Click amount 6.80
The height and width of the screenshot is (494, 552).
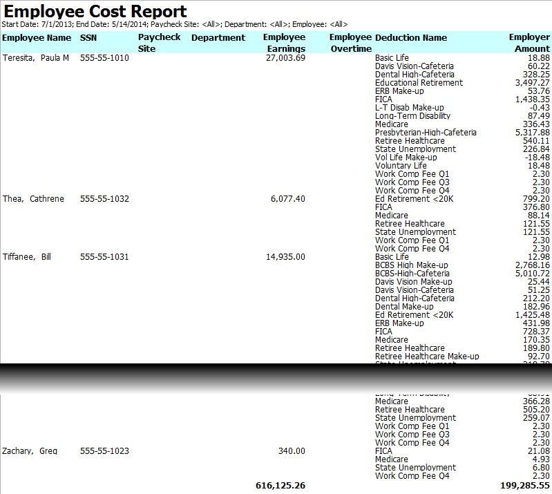(541, 468)
